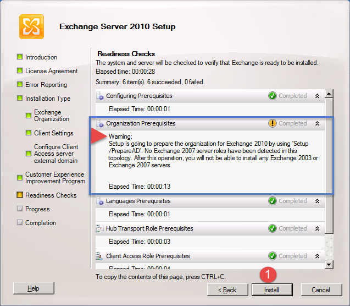Screen dimensions: 350x306
Task: Click Elapsed Time: 00:00:03 under Hub Transport
Action: point(140,242)
